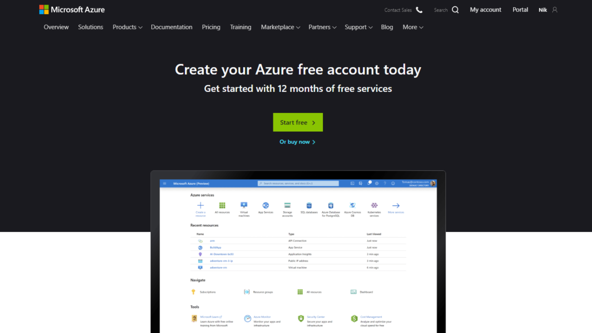Click the user profile icon beside Nik

click(x=555, y=10)
